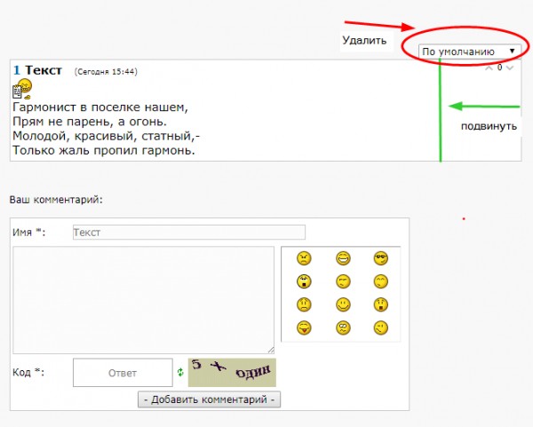Insert the sad smiley with downturned mouth
The height and width of the screenshot is (427, 533).
[304, 304]
